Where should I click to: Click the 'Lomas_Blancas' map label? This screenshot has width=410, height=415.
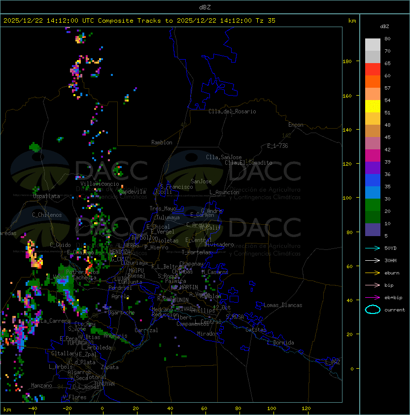coord(283,305)
